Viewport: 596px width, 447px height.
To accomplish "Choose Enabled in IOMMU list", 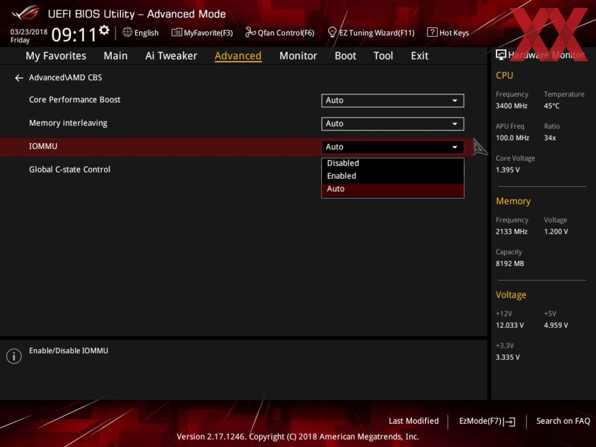I will (x=392, y=176).
